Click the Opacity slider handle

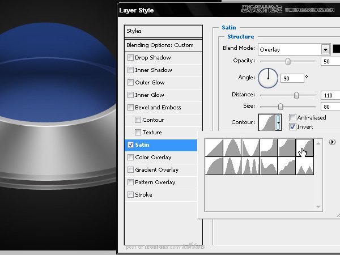click(x=288, y=61)
